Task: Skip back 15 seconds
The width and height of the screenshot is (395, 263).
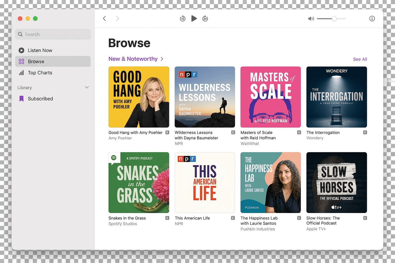Action: 183,18
